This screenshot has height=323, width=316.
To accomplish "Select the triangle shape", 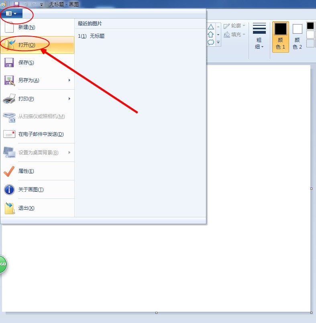I will point(210,27).
